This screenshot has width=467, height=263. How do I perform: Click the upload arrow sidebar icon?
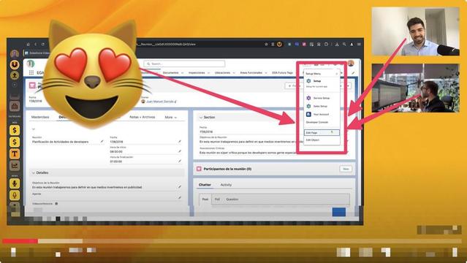(x=15, y=75)
